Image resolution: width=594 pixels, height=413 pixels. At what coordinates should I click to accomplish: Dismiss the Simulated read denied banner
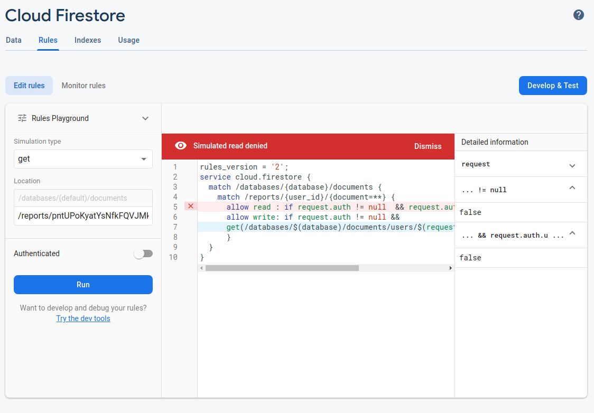(x=428, y=146)
